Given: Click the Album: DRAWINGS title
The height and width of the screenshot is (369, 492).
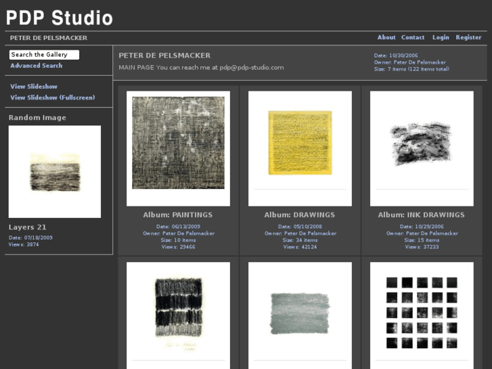Looking at the screenshot, I should [x=300, y=215].
